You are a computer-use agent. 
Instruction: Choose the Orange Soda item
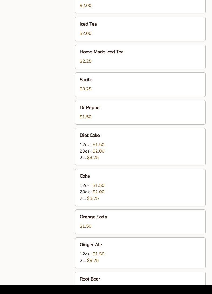pyautogui.click(x=140, y=222)
